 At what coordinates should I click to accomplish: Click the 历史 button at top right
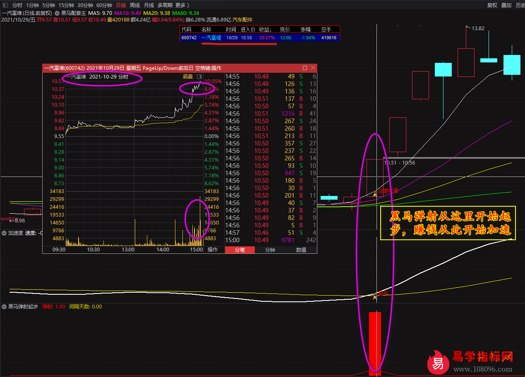[520, 5]
